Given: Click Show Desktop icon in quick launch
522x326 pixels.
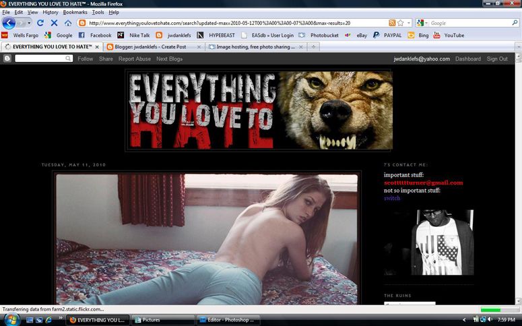Looking at the screenshot, I should pos(30,320).
